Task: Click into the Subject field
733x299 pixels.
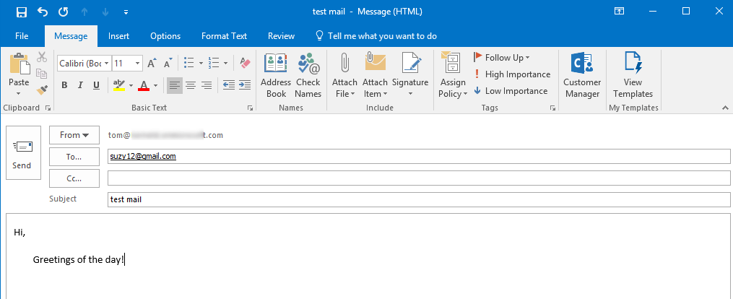Action: (419, 199)
